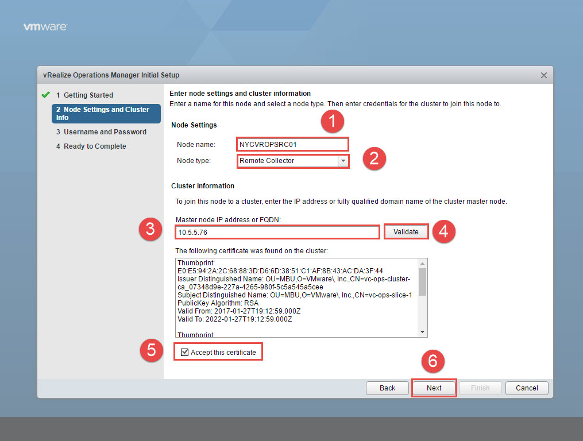
Task: Click the Node Settings heading
Action: [x=194, y=125]
